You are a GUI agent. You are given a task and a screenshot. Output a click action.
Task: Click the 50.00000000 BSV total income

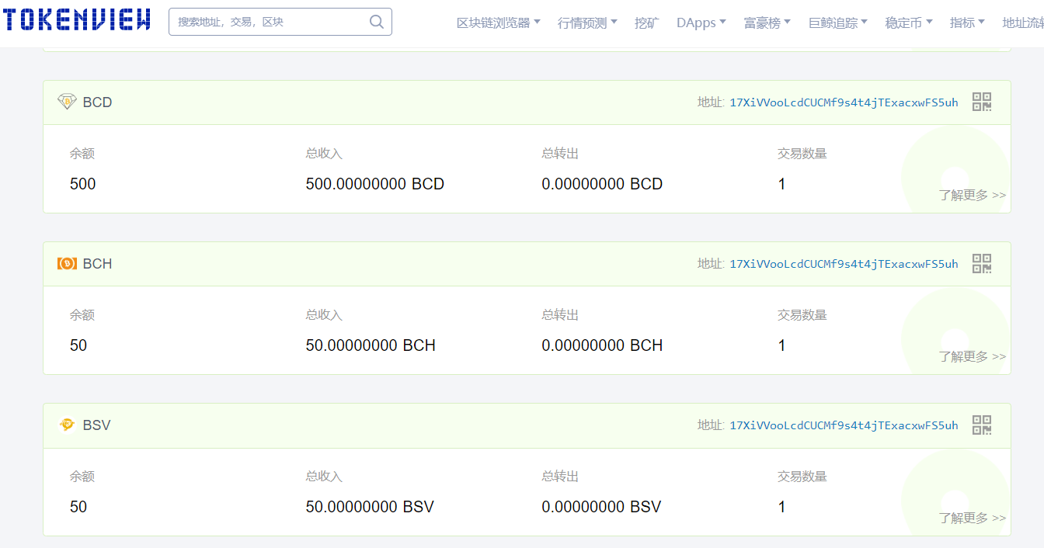click(x=370, y=507)
